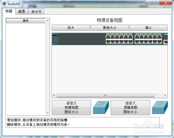Screen dimensions: 174x138
Task: Click the 增加模块 instruction line
Action: pyautogui.click(x=38, y=120)
